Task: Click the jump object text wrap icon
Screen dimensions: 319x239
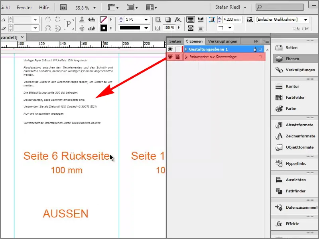Action: click(x=201, y=28)
